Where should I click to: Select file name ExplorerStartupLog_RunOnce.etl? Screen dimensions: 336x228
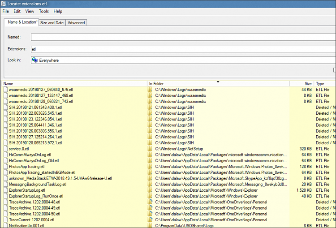[36, 196]
